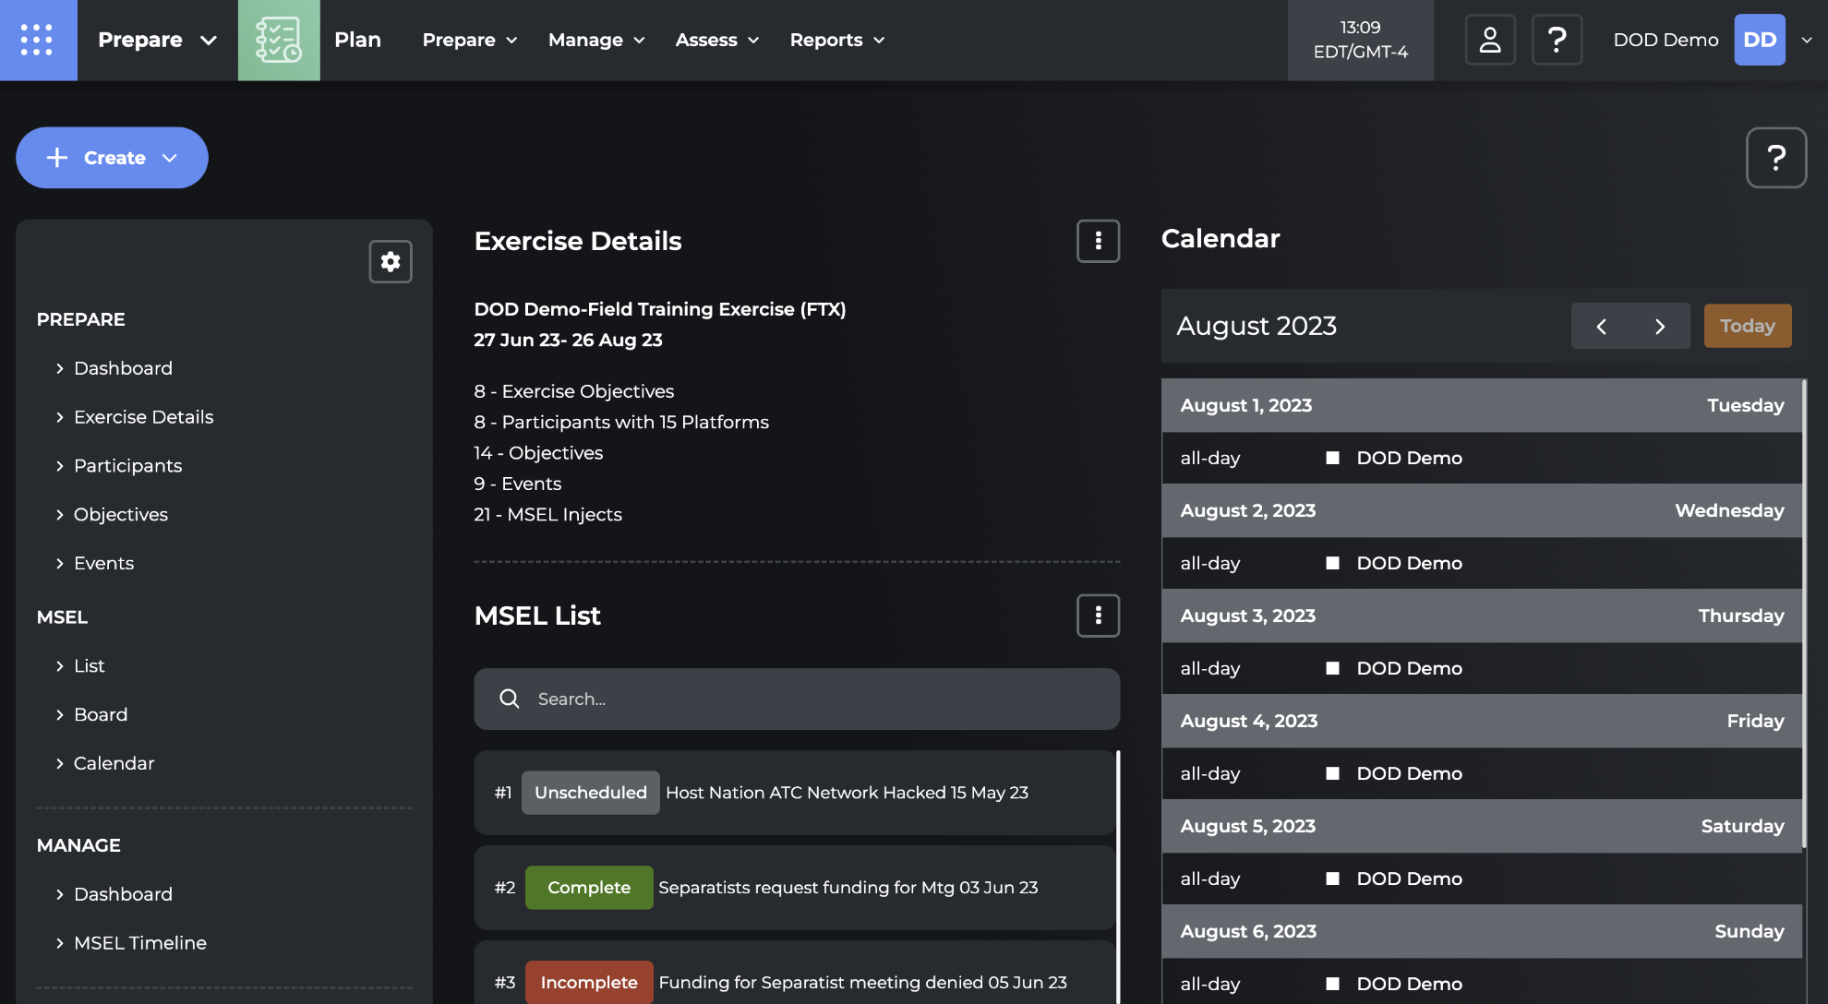Viewport: 1828px width, 1004px height.
Task: Click the white DOD Demo swatch on August 1
Action: tap(1332, 458)
